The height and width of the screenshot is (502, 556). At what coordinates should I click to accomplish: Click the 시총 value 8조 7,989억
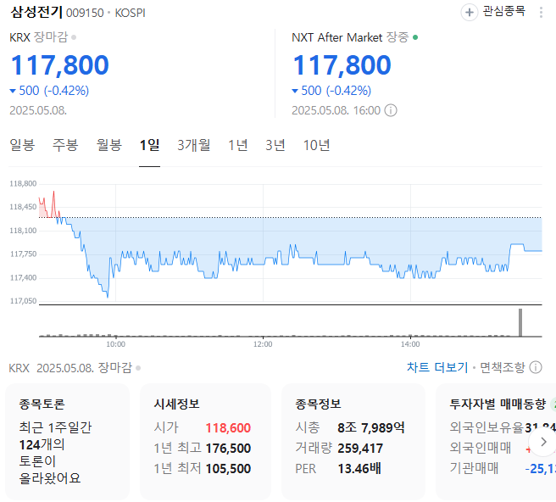tap(371, 428)
